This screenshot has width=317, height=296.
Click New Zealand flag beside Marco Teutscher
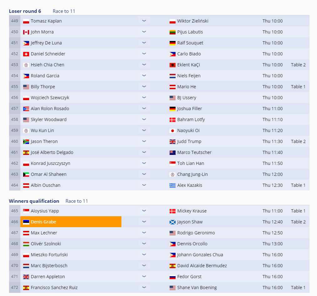pos(172,152)
